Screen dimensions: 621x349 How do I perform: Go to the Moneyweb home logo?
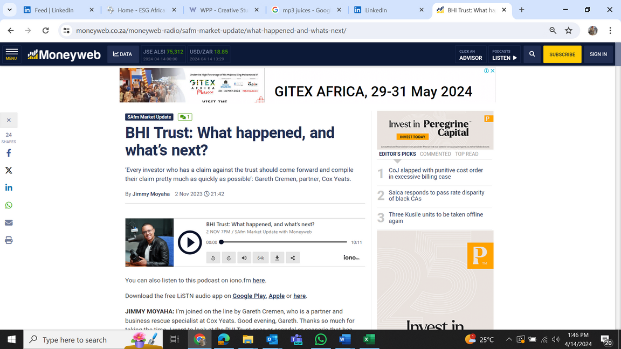[x=64, y=54]
